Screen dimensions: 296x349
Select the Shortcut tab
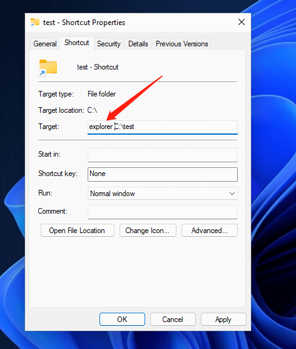click(77, 43)
